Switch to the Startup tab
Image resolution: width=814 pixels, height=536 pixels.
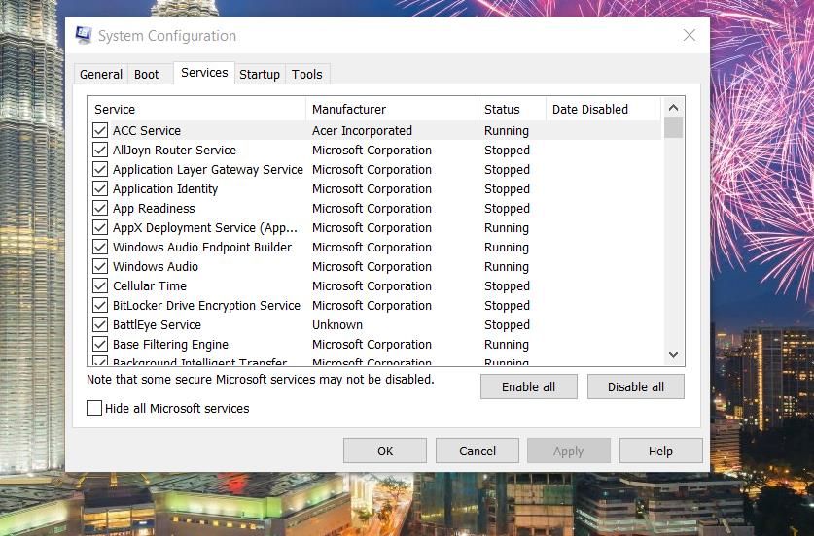click(x=260, y=74)
